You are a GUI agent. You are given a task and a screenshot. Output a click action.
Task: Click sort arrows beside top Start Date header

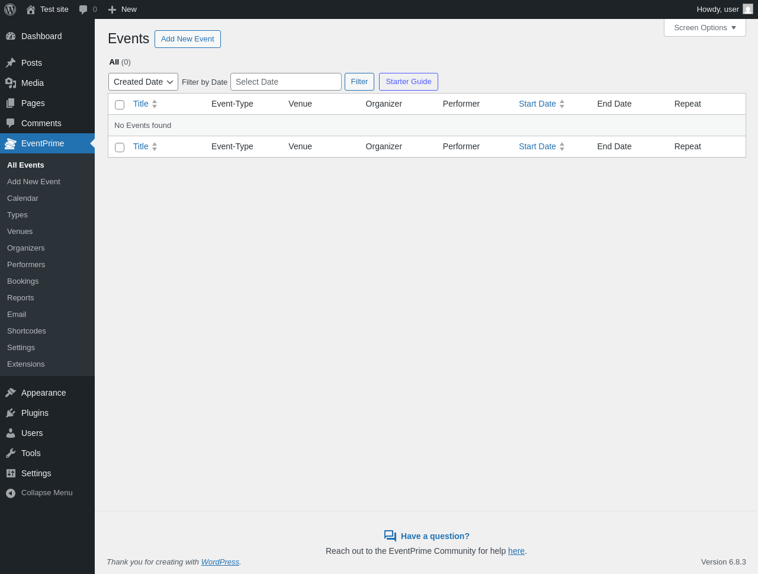point(562,104)
